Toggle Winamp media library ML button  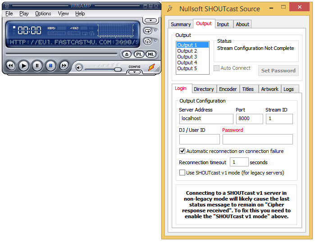pos(151,54)
